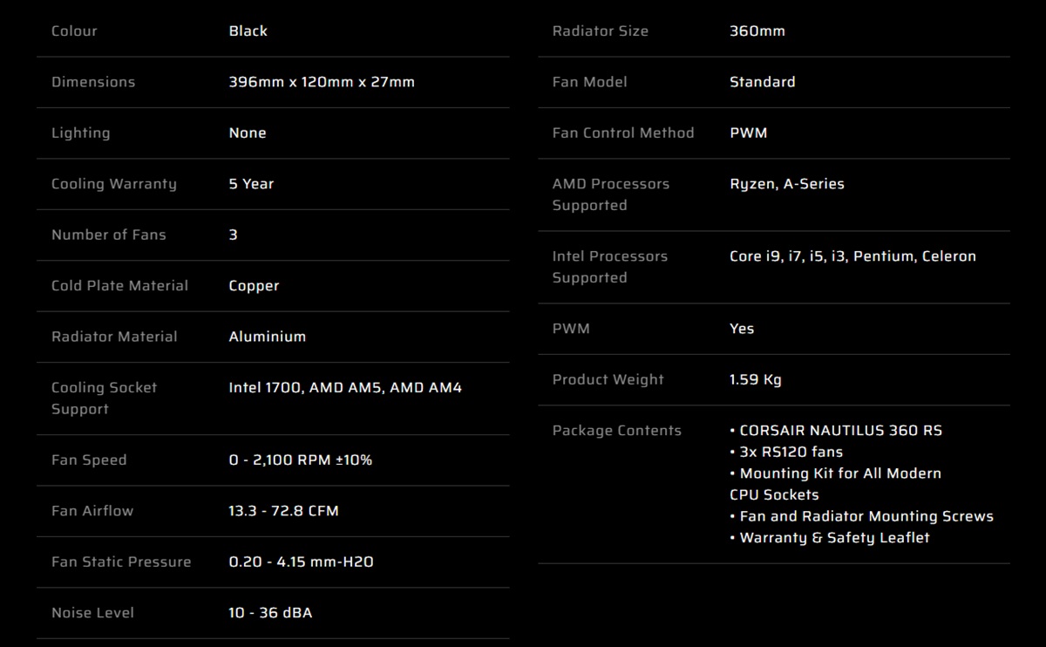Click the 'Lighting' spec label
The height and width of the screenshot is (647, 1046).
pos(81,133)
